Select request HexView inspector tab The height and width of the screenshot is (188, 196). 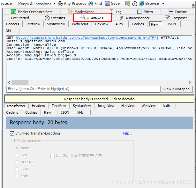coord(102,24)
